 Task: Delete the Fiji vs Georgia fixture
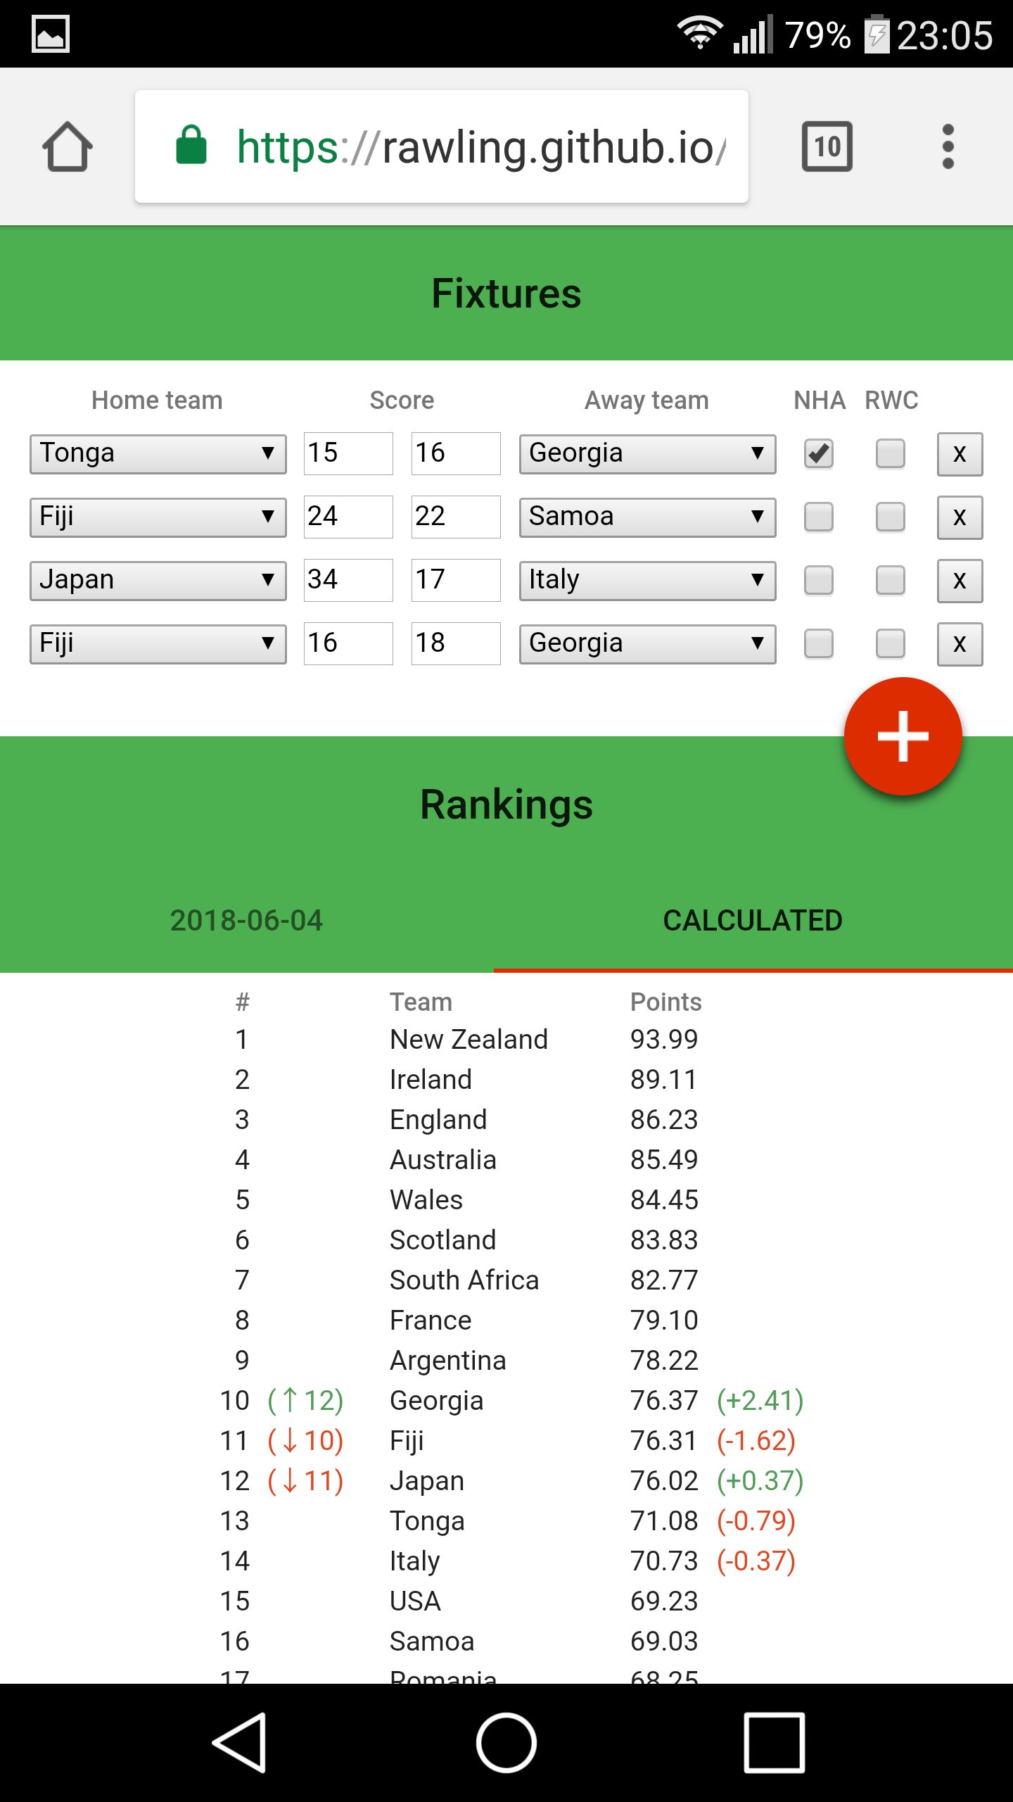[x=960, y=643]
